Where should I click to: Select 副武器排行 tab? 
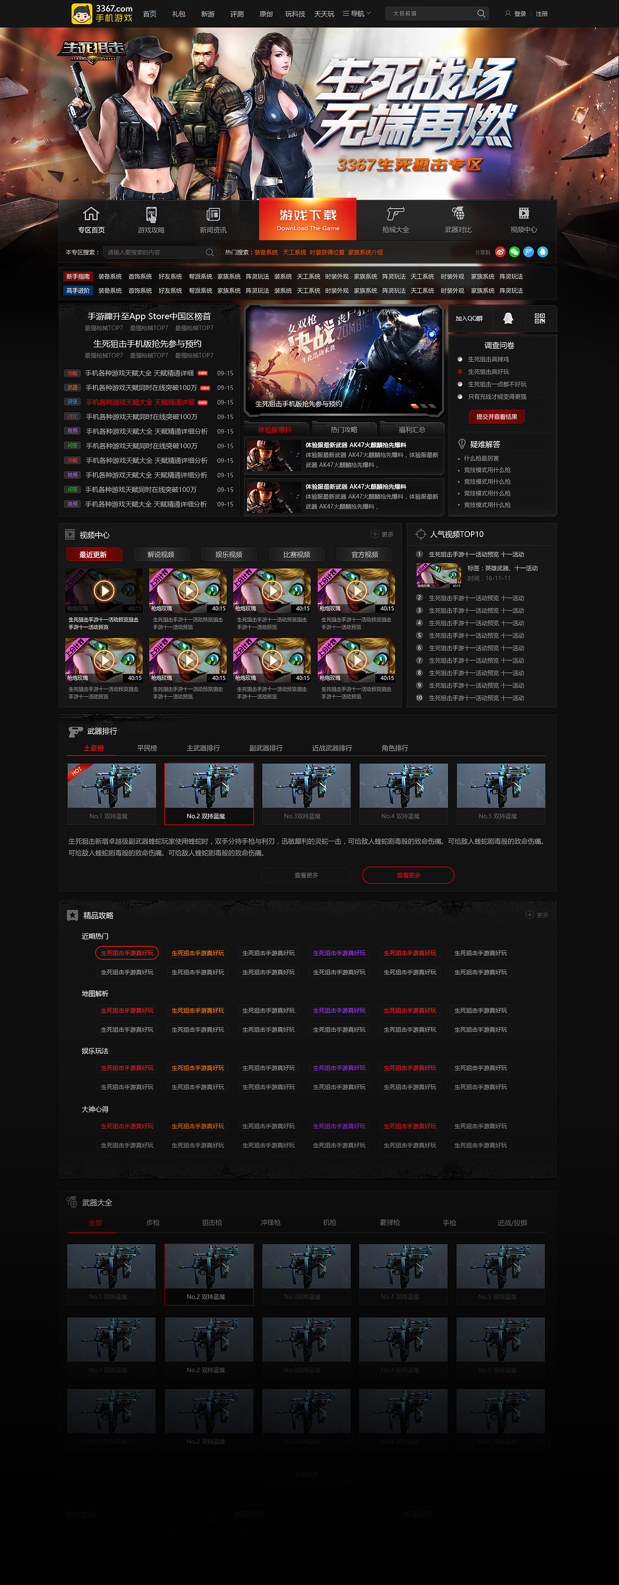click(266, 748)
